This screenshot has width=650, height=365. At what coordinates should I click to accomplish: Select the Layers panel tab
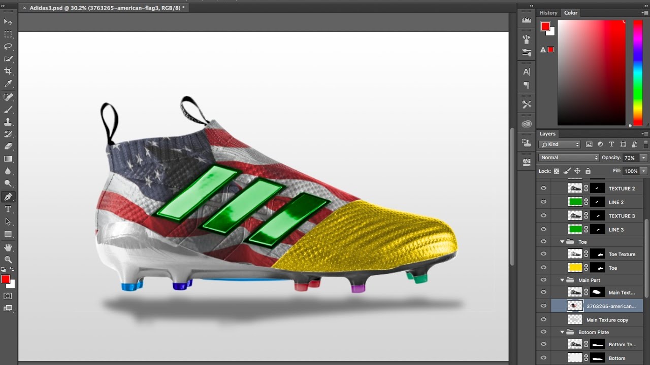point(547,134)
